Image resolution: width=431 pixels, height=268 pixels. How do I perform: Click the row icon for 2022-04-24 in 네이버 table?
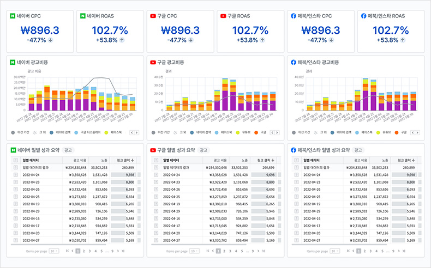pyautogui.click(x=16, y=175)
